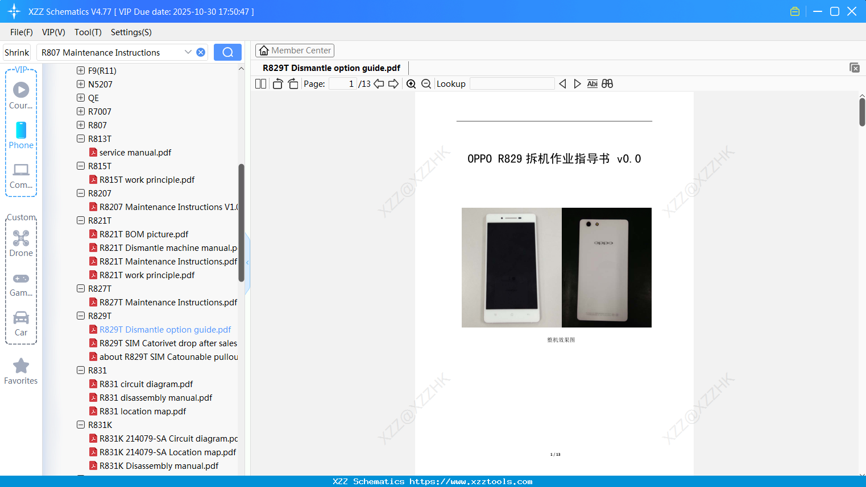Viewport: 866px width, 487px height.
Task: Click the Shrink button to collapse tree
Action: click(x=16, y=52)
